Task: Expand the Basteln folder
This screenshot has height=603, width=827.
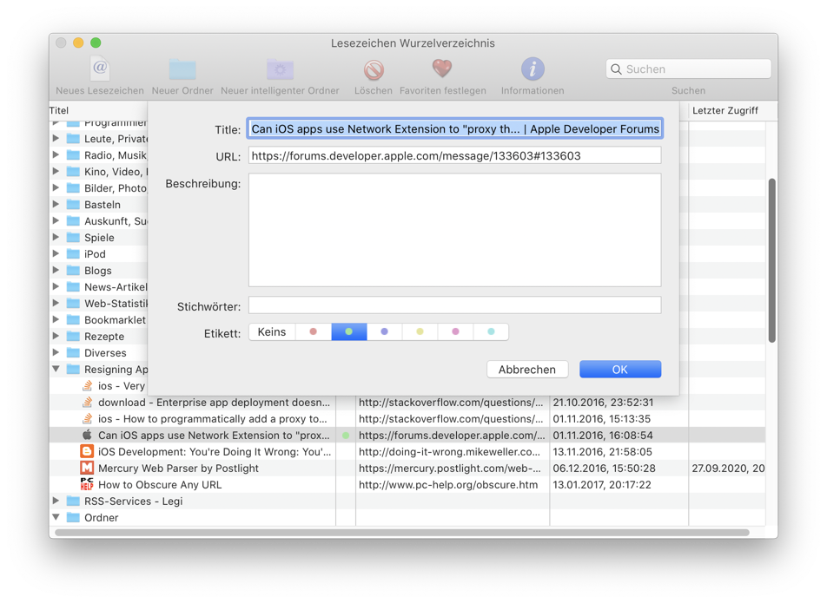Action: pos(56,204)
